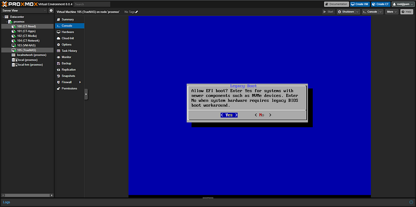The image size is (416, 207).
Task: Click the container icon for 102 (CT-Media)
Action: click(13, 36)
